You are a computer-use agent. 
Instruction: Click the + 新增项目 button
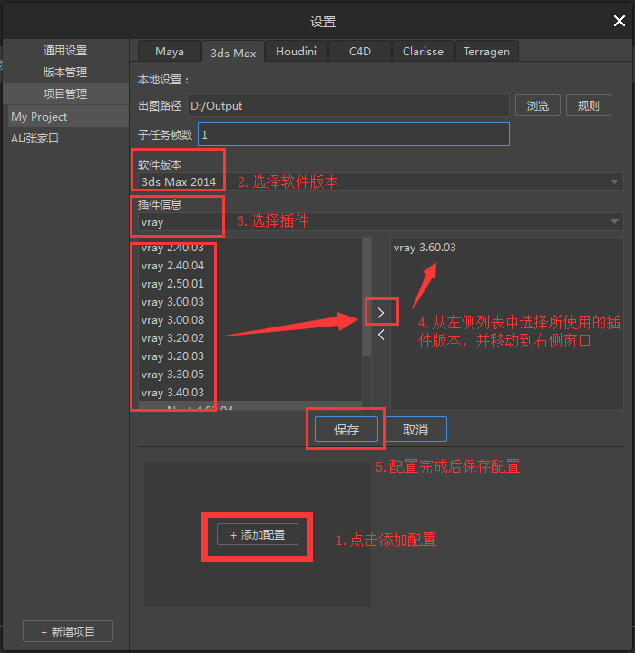point(68,631)
